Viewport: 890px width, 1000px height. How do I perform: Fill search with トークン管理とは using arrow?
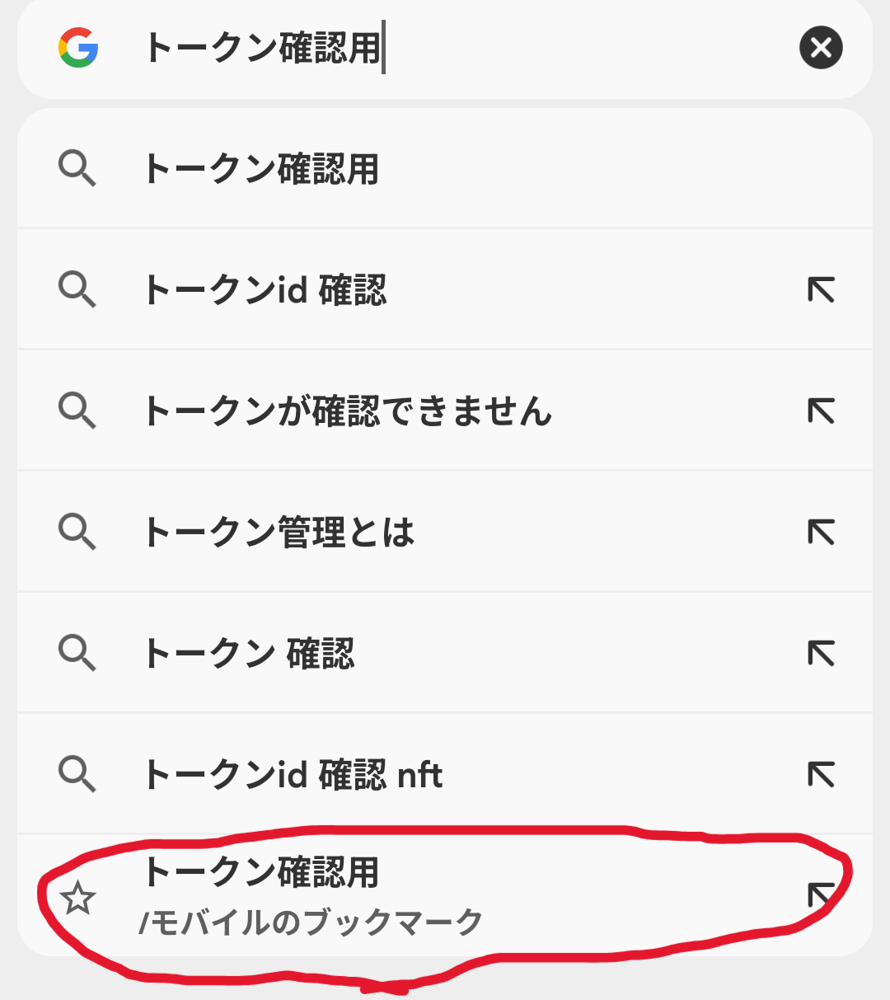[821, 532]
